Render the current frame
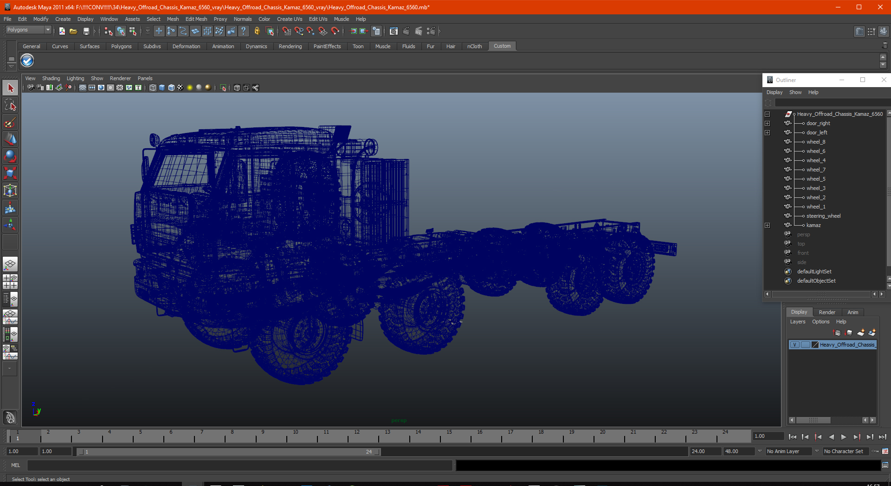 [x=406, y=31]
